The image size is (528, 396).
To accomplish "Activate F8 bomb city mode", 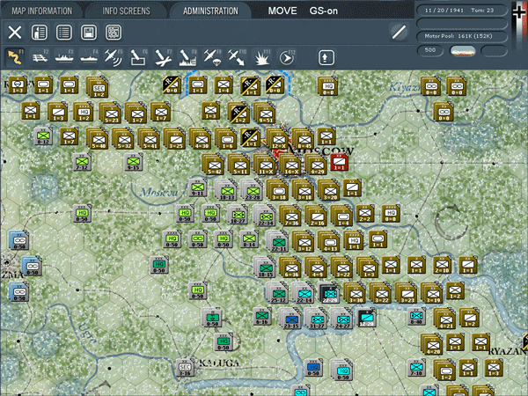I will (x=187, y=57).
